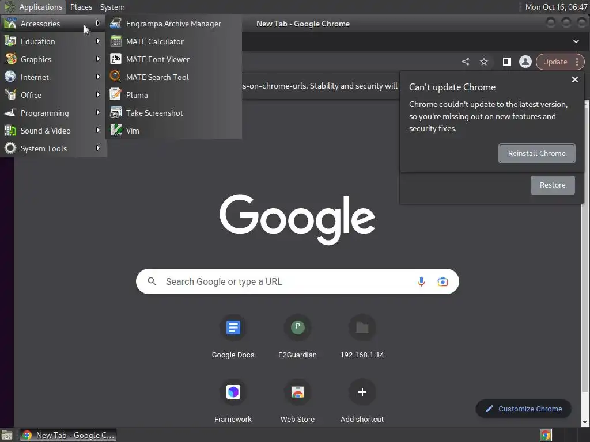The width and height of the screenshot is (590, 442).
Task: Expand the Graphics submenu arrow
Action: click(98, 59)
